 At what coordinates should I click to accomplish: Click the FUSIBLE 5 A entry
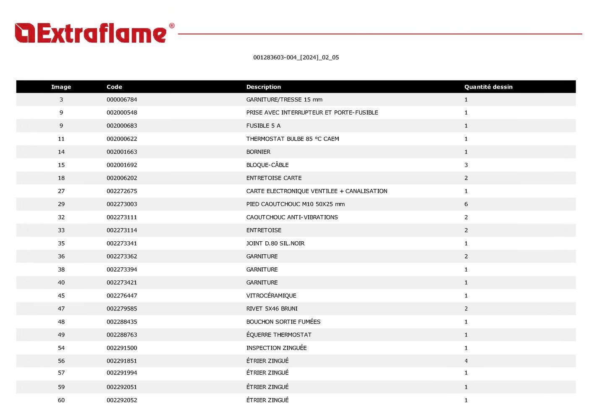click(263, 126)
